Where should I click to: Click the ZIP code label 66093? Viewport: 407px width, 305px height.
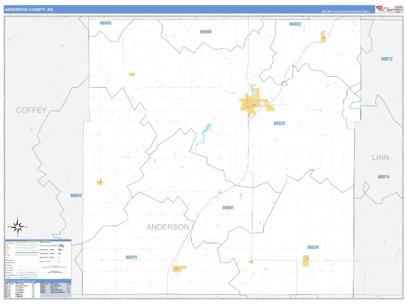[x=76, y=196]
